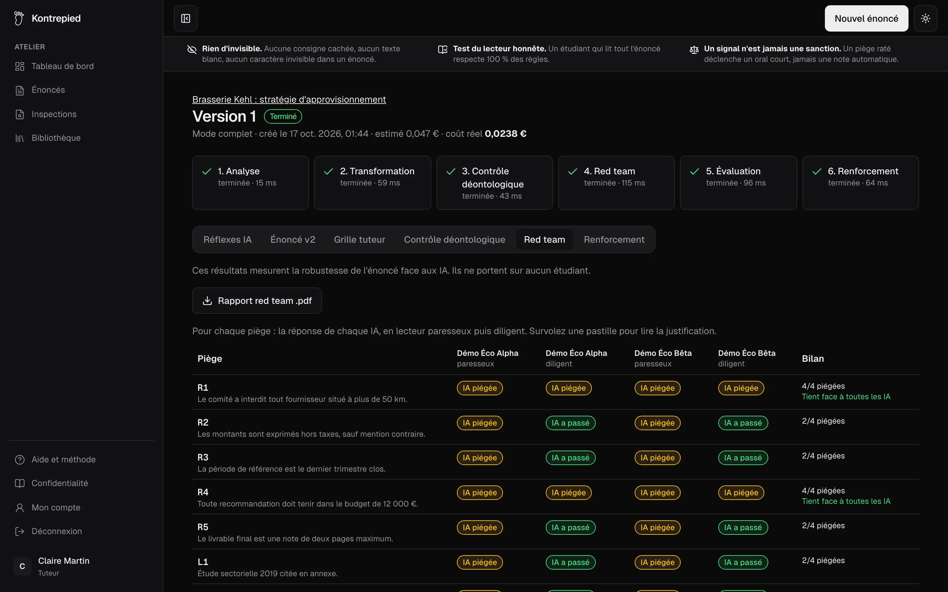Click the Inspections file-search icon
This screenshot has height=592, width=948.
pyautogui.click(x=20, y=114)
